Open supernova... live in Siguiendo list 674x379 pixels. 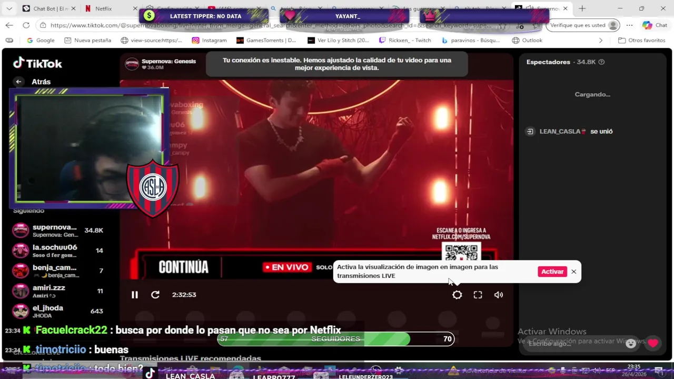coord(58,231)
